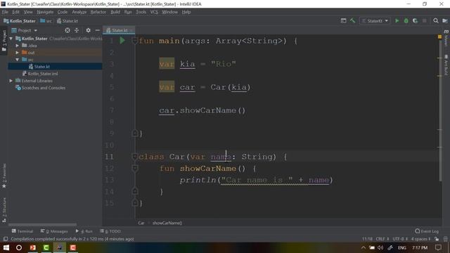Open Favorites side tool window

click(x=4, y=176)
